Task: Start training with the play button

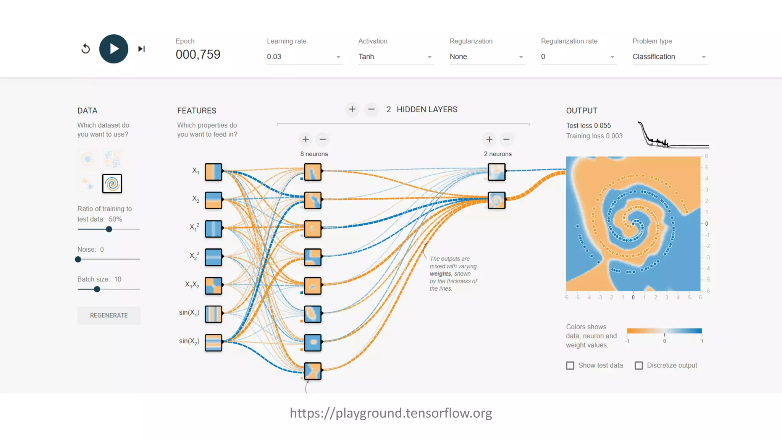Action: [x=114, y=49]
